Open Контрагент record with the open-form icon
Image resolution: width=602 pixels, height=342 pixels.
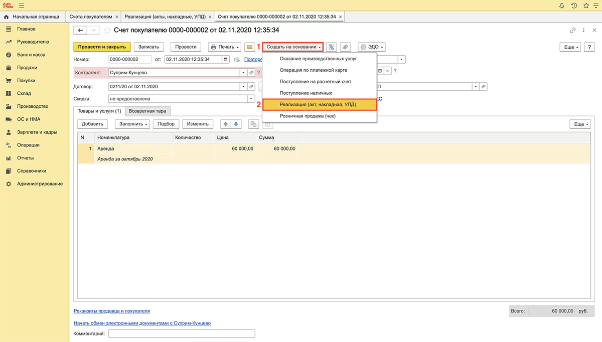coord(252,73)
